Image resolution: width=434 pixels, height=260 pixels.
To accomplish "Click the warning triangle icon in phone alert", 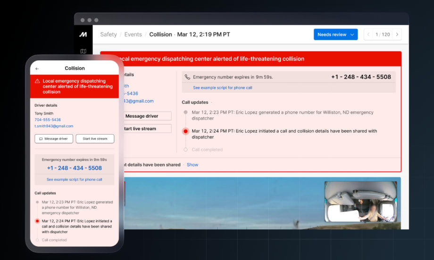I will [37, 81].
